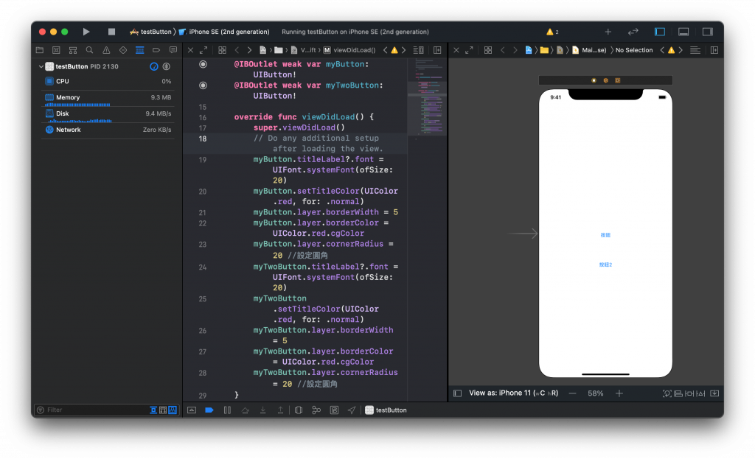Open related items grid in code editor
This screenshot has height=459, width=755.
pos(222,50)
